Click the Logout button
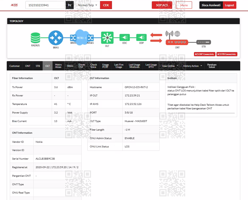248x200 pixels. (x=229, y=5)
